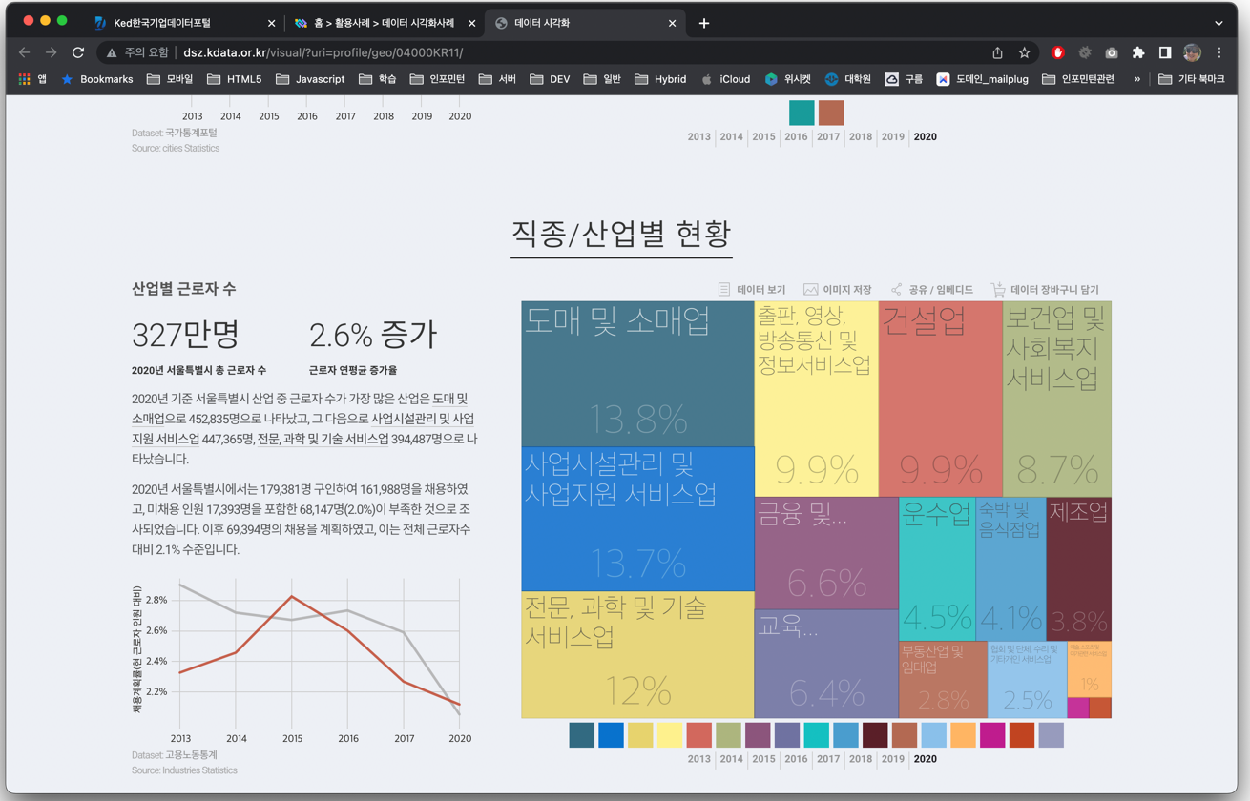Open the 위시켓 bookmark
The image size is (1250, 801).
coord(787,79)
